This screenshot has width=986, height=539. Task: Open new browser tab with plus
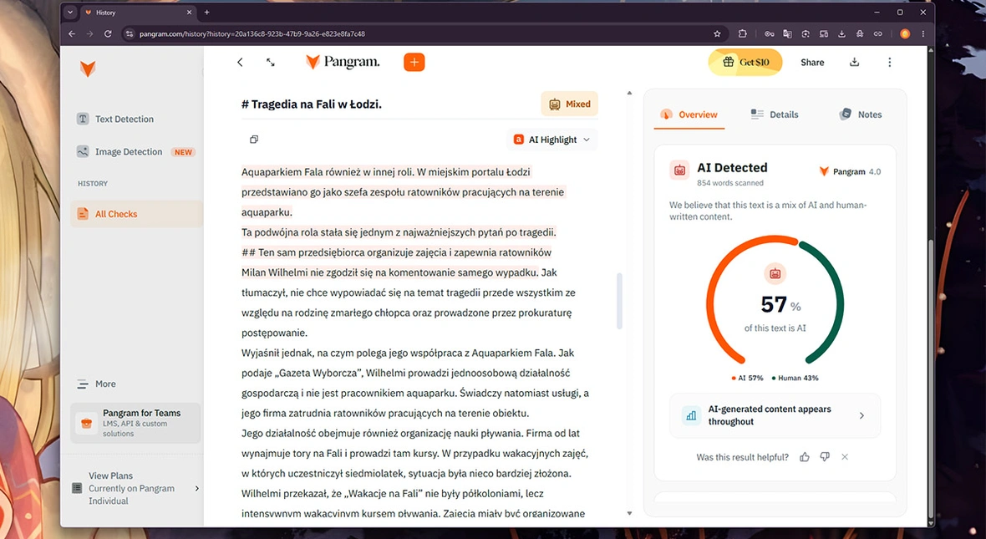(206, 12)
